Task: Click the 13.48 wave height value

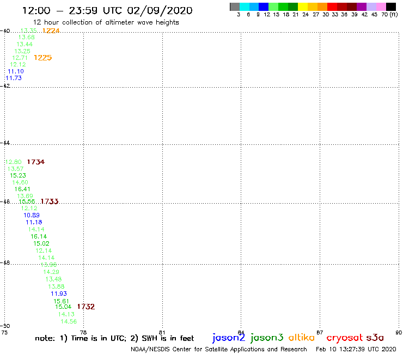Action: click(x=53, y=279)
